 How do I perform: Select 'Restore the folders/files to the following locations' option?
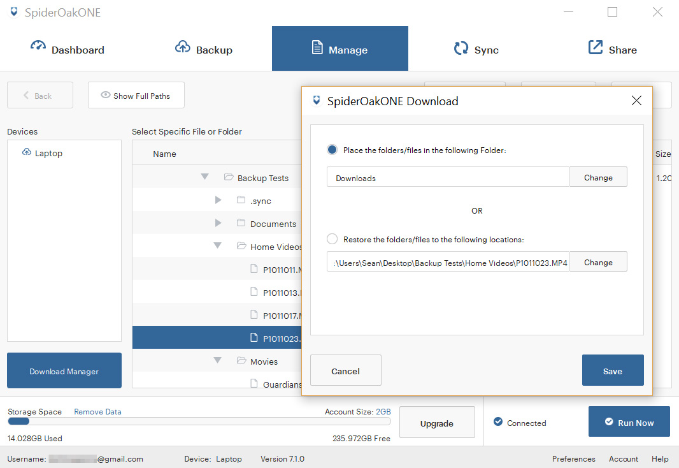tap(332, 239)
